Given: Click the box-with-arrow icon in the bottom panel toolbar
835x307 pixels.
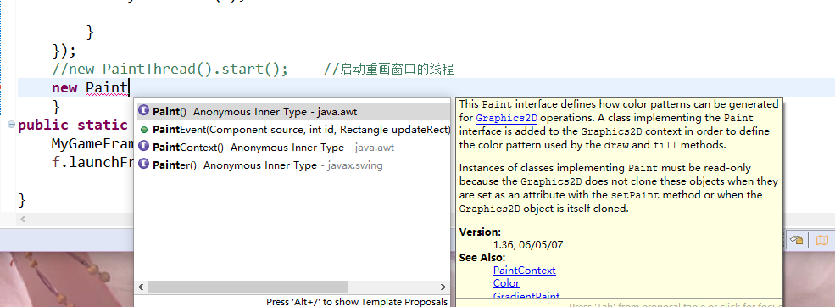Looking at the screenshot, I should click(796, 240).
